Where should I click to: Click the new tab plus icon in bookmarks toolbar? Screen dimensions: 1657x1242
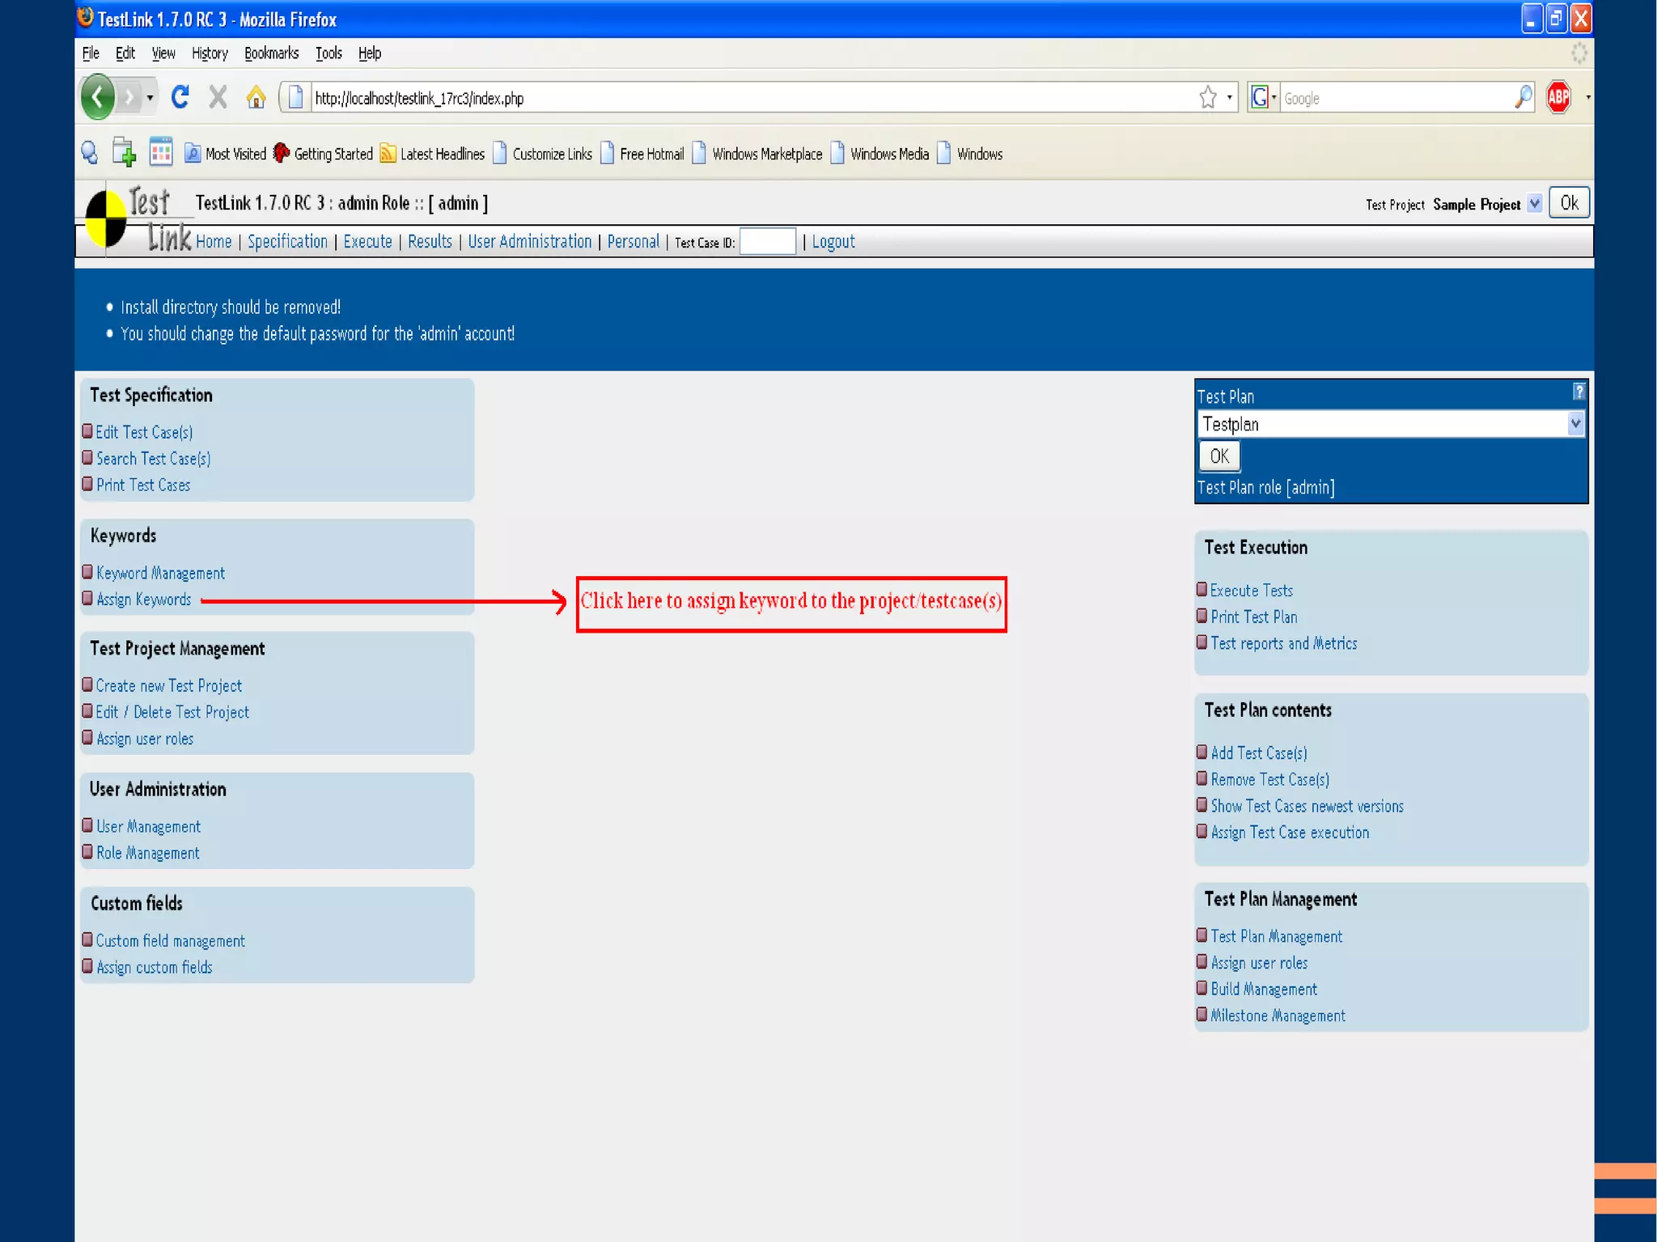pos(124,152)
